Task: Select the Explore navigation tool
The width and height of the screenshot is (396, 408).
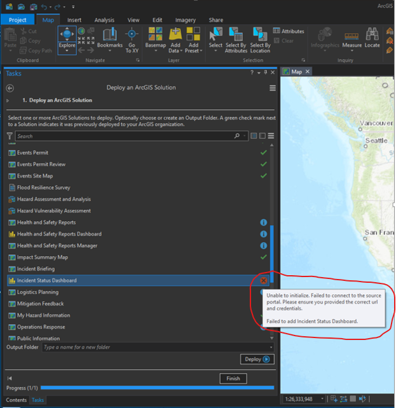Action: (67, 37)
